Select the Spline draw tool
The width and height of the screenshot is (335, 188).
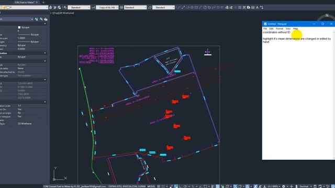[x=214, y=7]
